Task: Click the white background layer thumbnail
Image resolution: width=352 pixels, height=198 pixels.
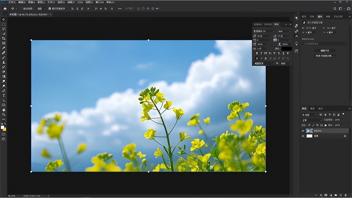Action: [x=309, y=136]
